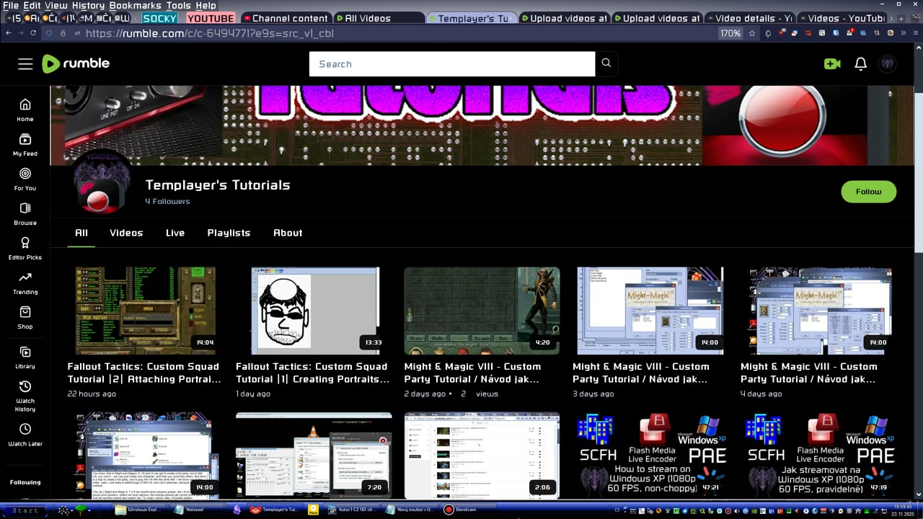Select the About channel tab
Viewport: 923px width, 519px height.
288,233
